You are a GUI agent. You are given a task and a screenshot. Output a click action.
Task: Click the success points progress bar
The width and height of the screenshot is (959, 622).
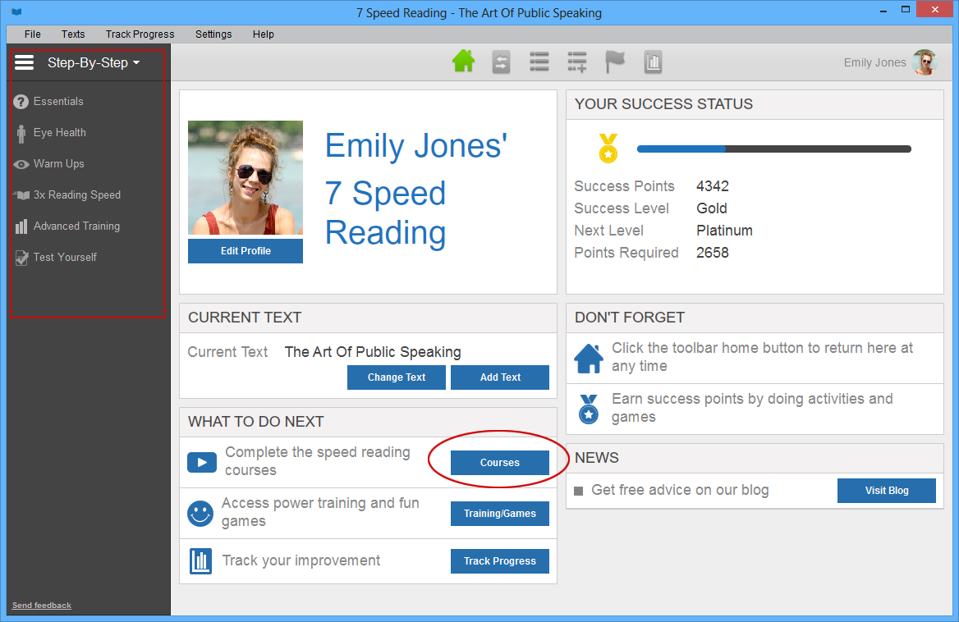coord(772,149)
